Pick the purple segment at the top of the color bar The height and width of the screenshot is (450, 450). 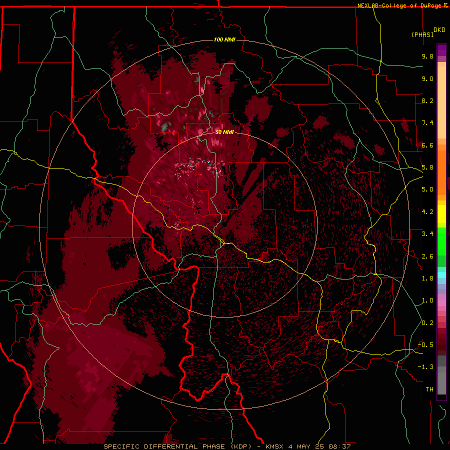(441, 50)
